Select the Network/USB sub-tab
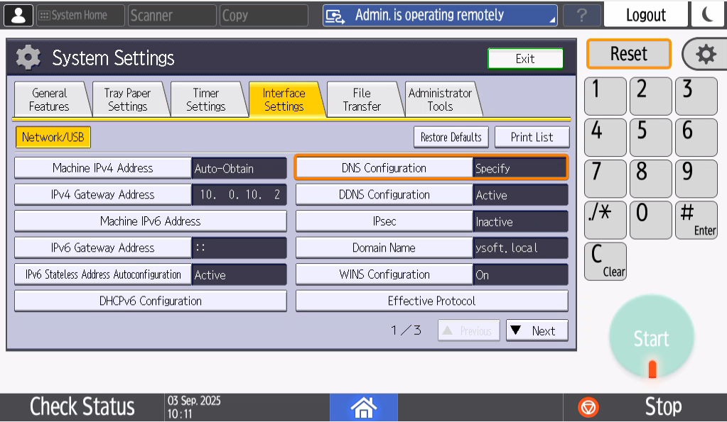 (x=53, y=137)
